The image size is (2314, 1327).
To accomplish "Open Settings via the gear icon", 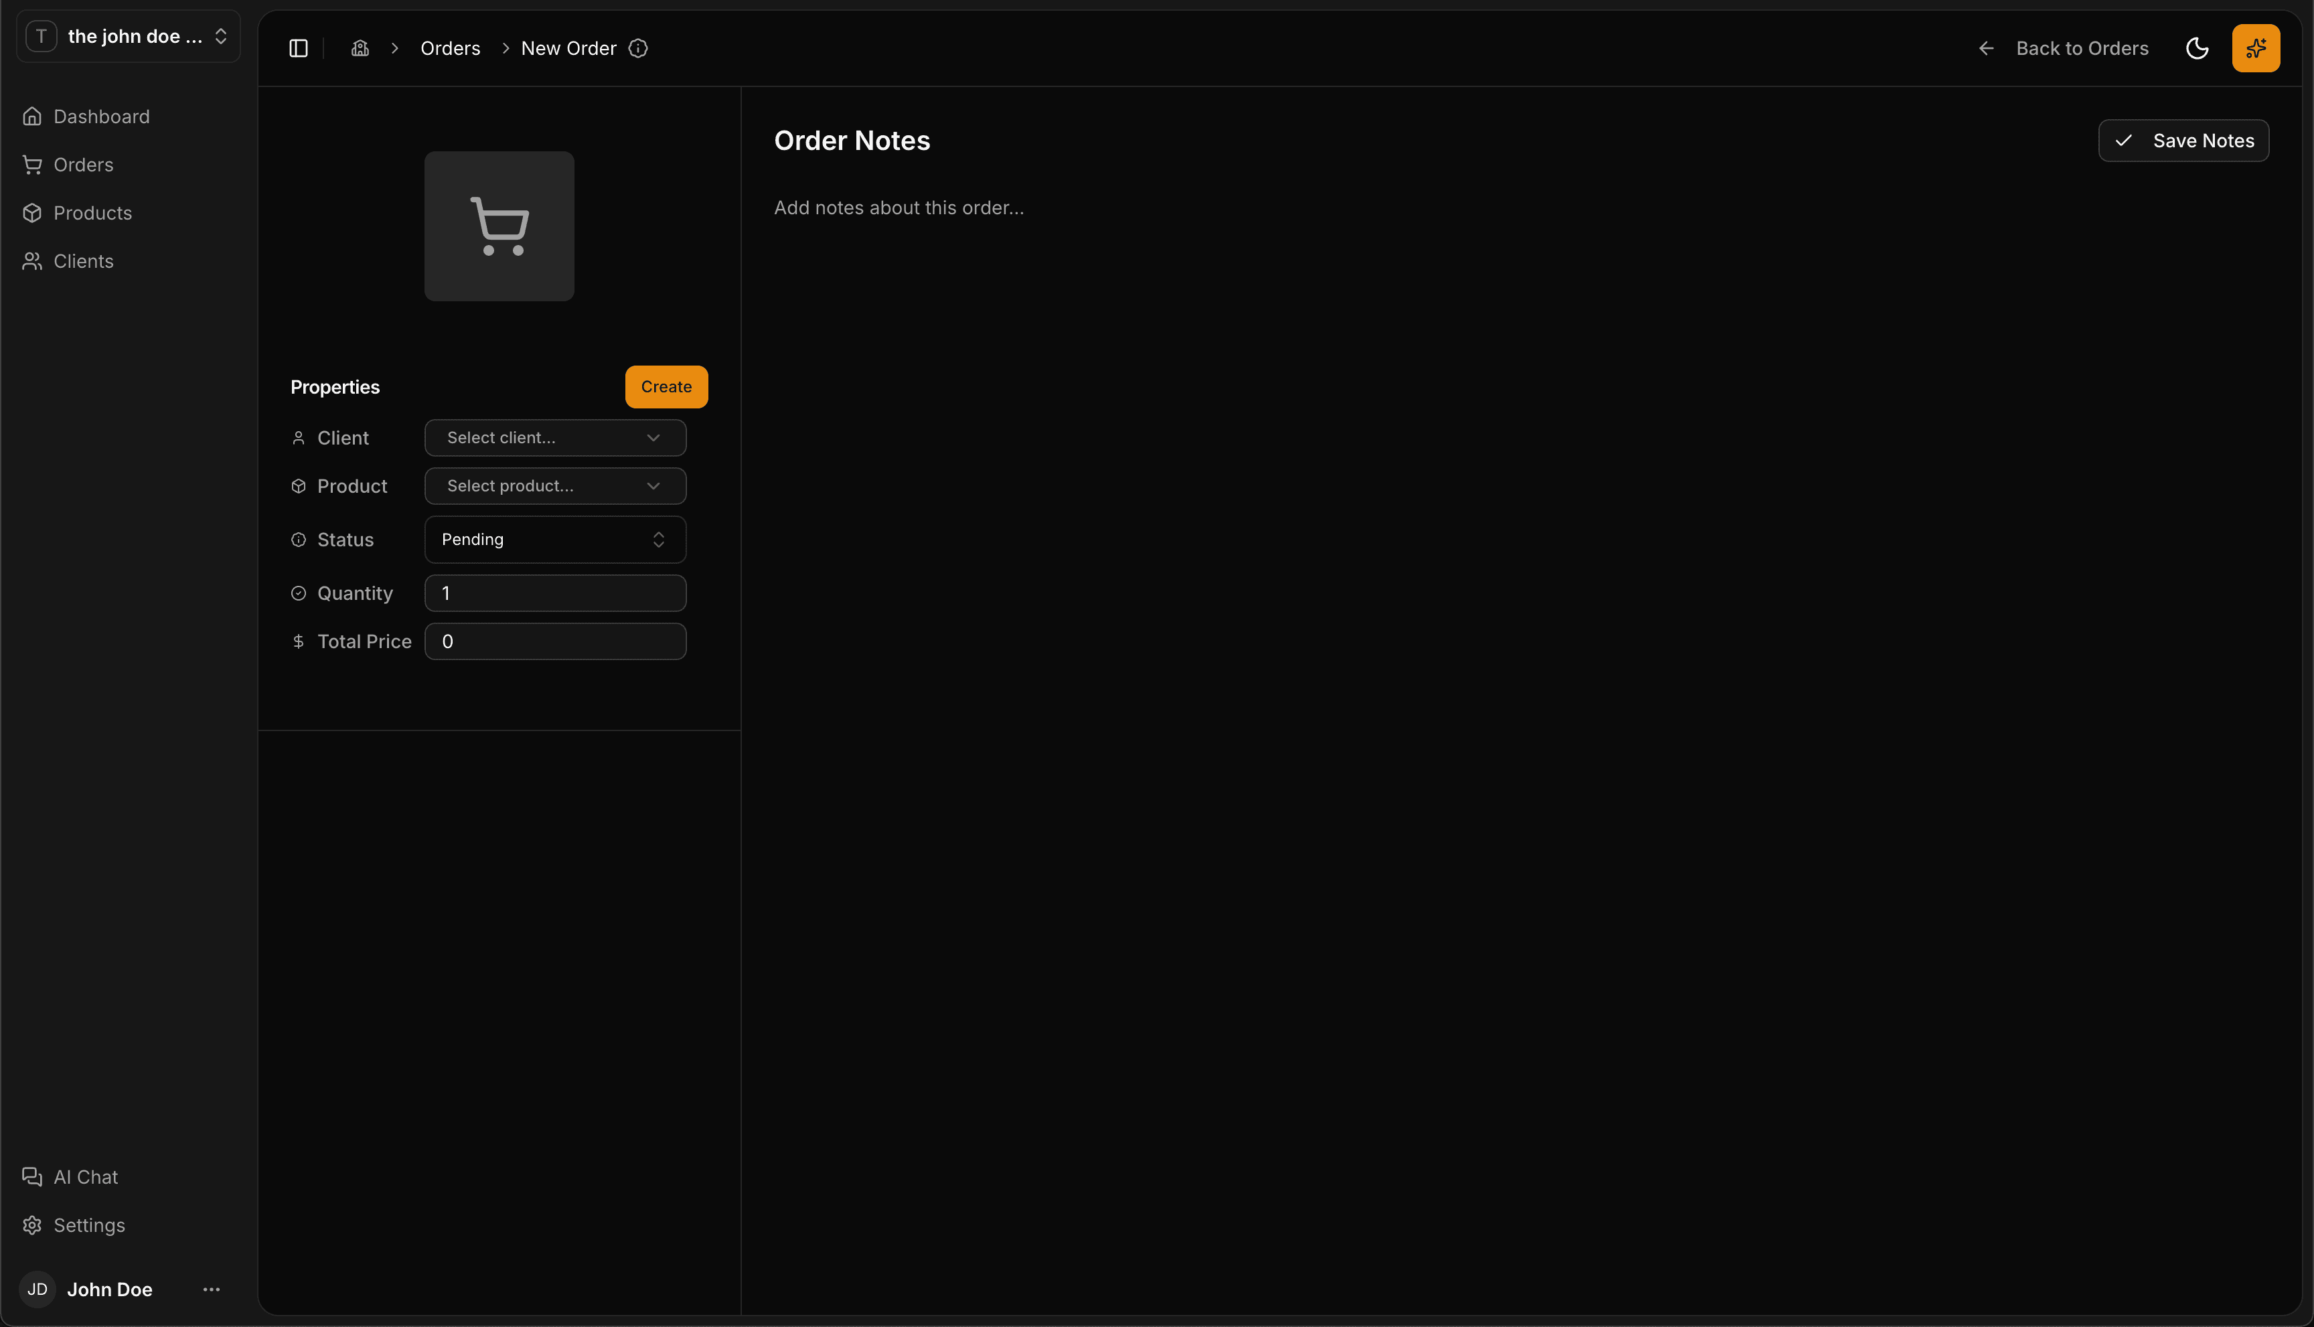I will click(x=33, y=1225).
